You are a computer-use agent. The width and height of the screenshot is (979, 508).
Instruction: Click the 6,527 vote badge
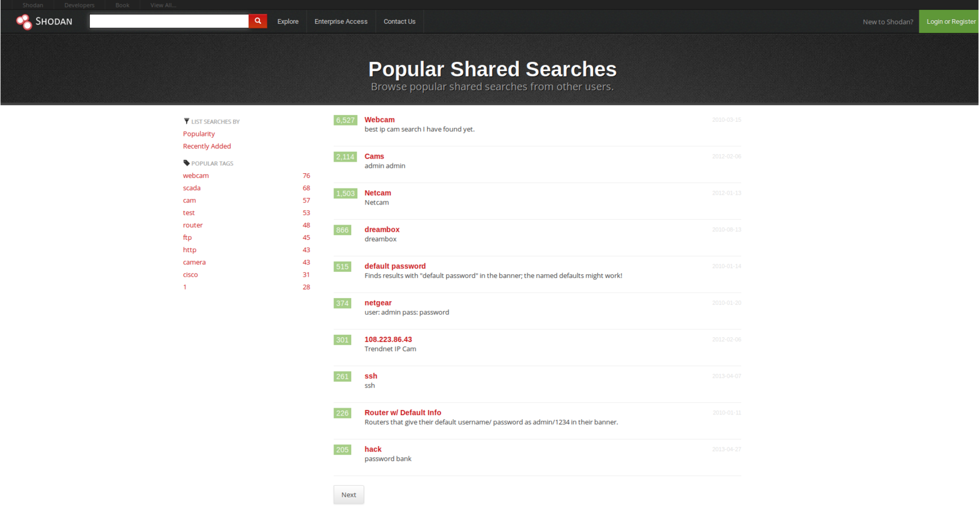tap(345, 121)
